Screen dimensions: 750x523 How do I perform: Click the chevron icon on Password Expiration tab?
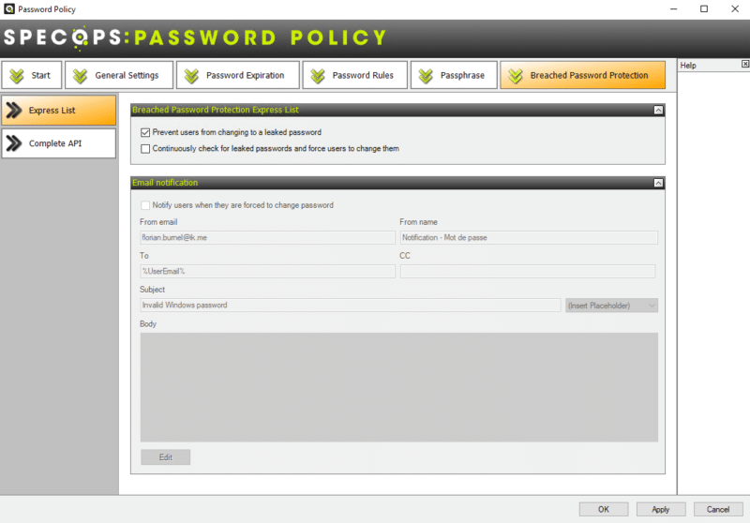191,76
